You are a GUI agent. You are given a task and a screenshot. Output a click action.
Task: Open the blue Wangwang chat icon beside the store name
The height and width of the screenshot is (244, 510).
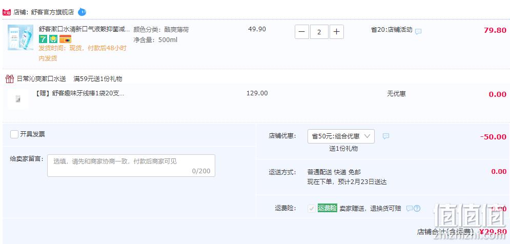(82, 12)
